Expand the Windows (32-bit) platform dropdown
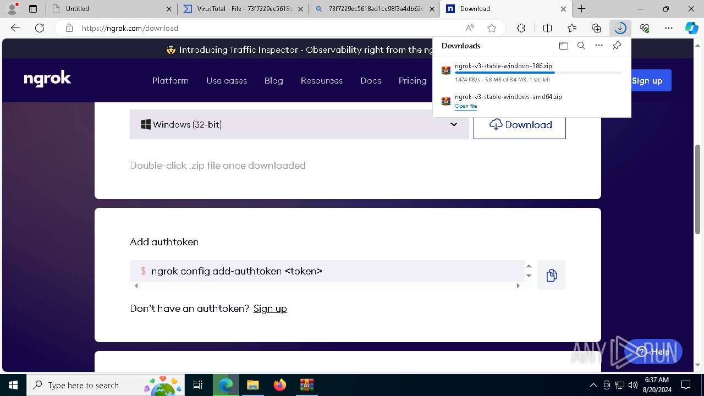 299,124
